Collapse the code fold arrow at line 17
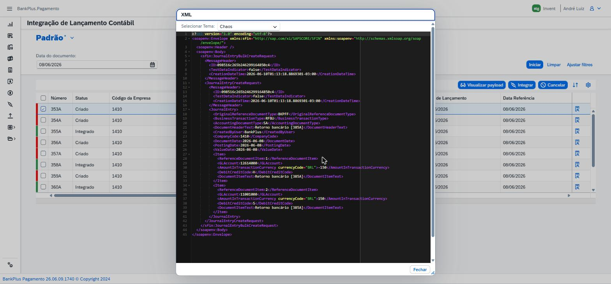 point(189,110)
